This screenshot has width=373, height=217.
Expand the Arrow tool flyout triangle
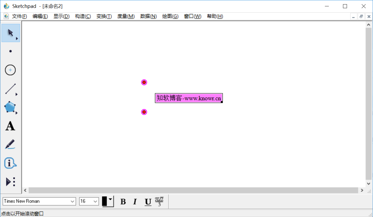(x=17, y=38)
